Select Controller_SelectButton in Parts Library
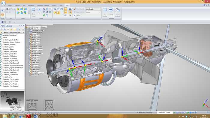 10,75
